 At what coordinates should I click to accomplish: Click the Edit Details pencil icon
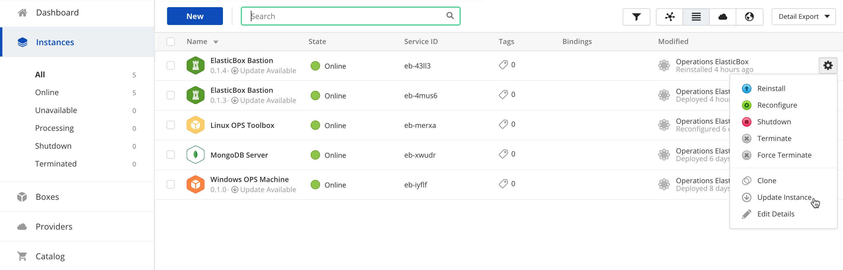pos(746,214)
